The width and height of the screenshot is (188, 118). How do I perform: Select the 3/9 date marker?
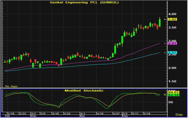pos(43,114)
